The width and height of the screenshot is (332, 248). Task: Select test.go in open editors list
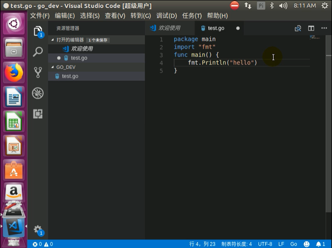97,58
